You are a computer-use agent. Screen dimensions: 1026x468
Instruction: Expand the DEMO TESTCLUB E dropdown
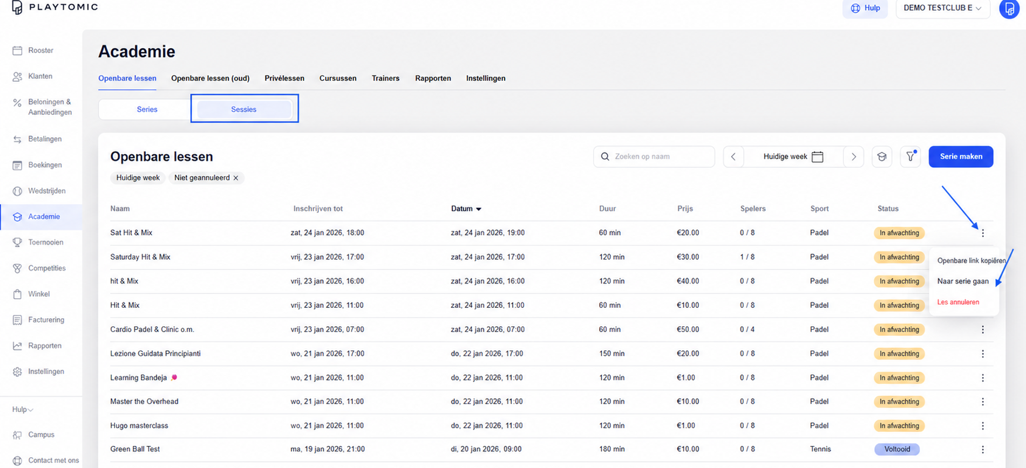point(943,8)
